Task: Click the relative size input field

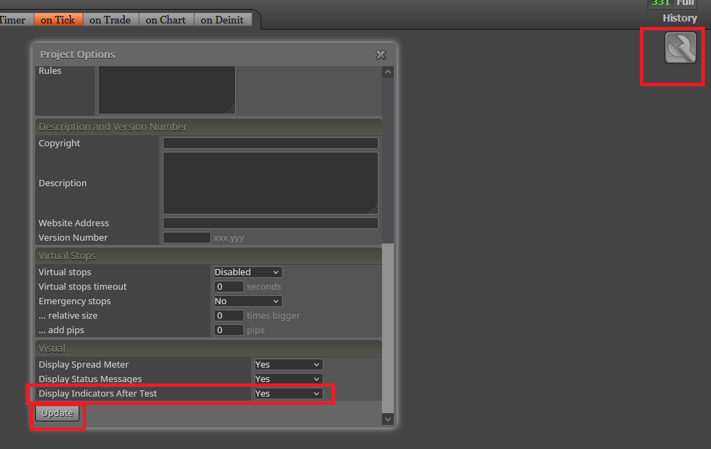Action: (228, 316)
